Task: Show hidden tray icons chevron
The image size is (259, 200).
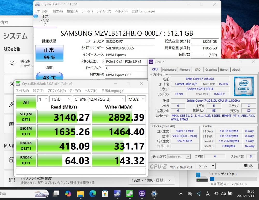Action: point(181,194)
